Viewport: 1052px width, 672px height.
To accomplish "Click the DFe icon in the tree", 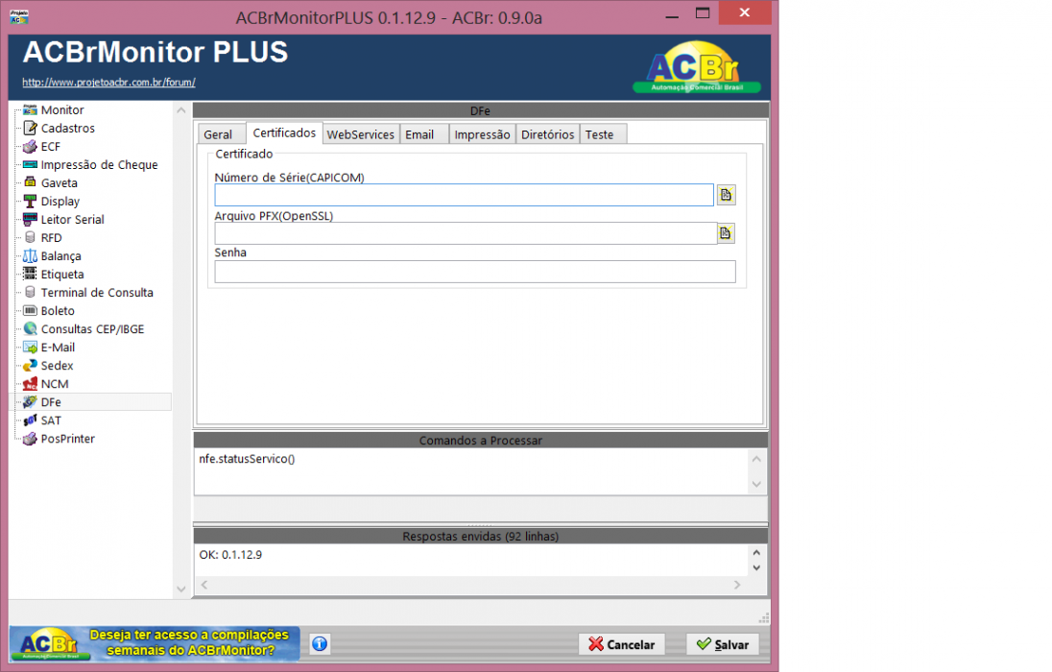I will pos(30,401).
